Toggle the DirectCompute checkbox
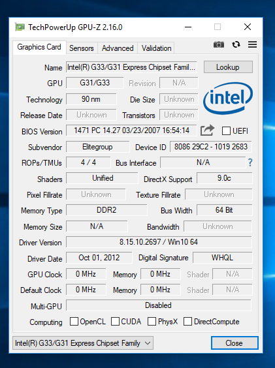The image size is (275, 368). [x=187, y=321]
